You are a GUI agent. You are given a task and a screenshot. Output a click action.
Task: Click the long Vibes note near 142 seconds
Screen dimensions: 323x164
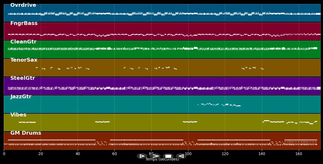pos(266,121)
